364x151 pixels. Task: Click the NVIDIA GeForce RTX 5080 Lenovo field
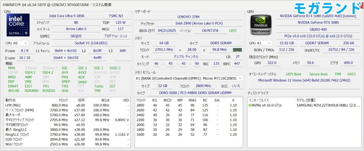click(x=318, y=16)
